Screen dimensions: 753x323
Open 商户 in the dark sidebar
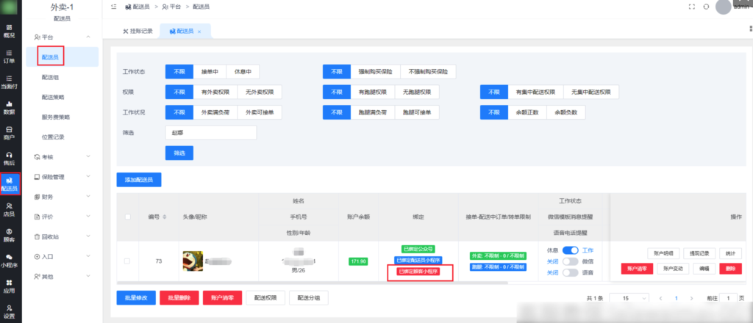pos(9,133)
